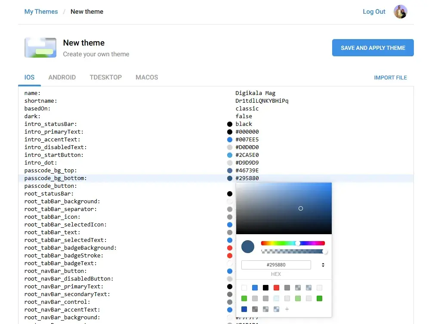Select the black preset swatch
The image size is (441, 324).
coord(265,287)
